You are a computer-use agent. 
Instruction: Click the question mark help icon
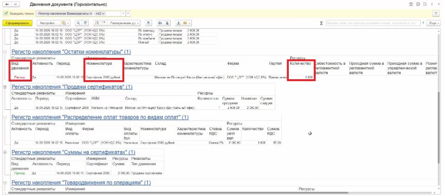pyautogui.click(x=423, y=23)
